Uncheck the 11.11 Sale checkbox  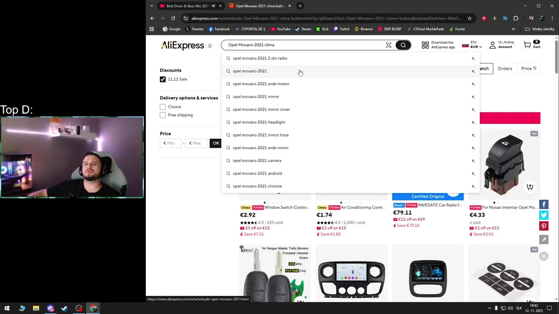(163, 79)
